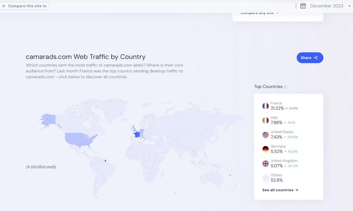Click Compare this site to button
The height and width of the screenshot is (211, 353).
24,6
